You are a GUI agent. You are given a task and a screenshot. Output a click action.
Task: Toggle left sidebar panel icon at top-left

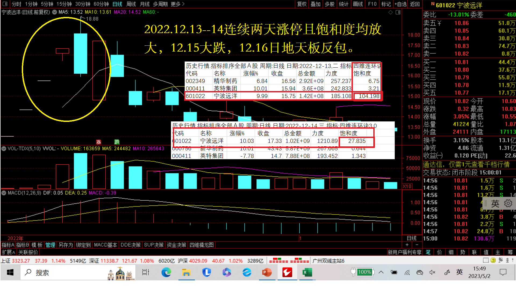(x=5, y=4)
